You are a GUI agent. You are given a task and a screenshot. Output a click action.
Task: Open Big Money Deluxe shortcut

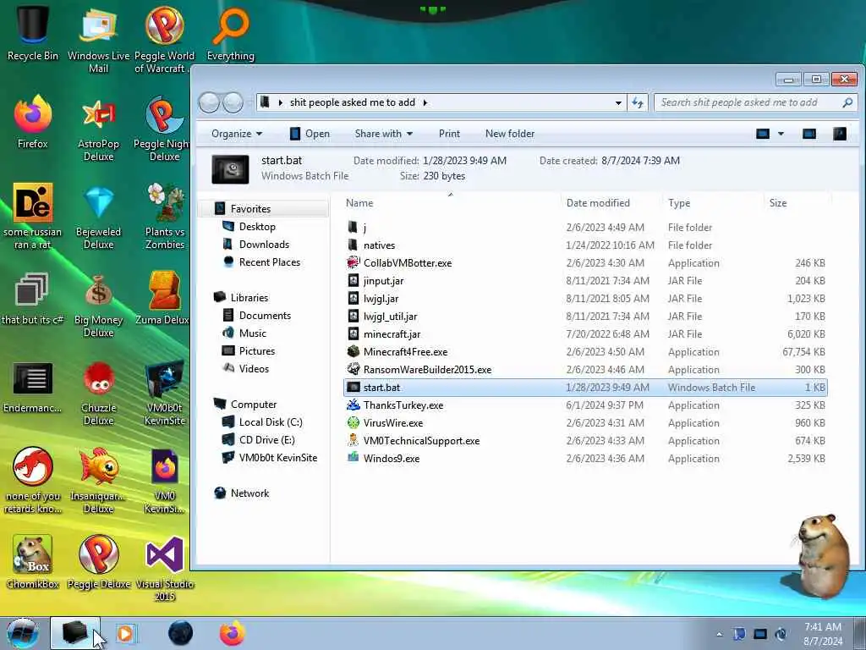pyautogui.click(x=98, y=305)
